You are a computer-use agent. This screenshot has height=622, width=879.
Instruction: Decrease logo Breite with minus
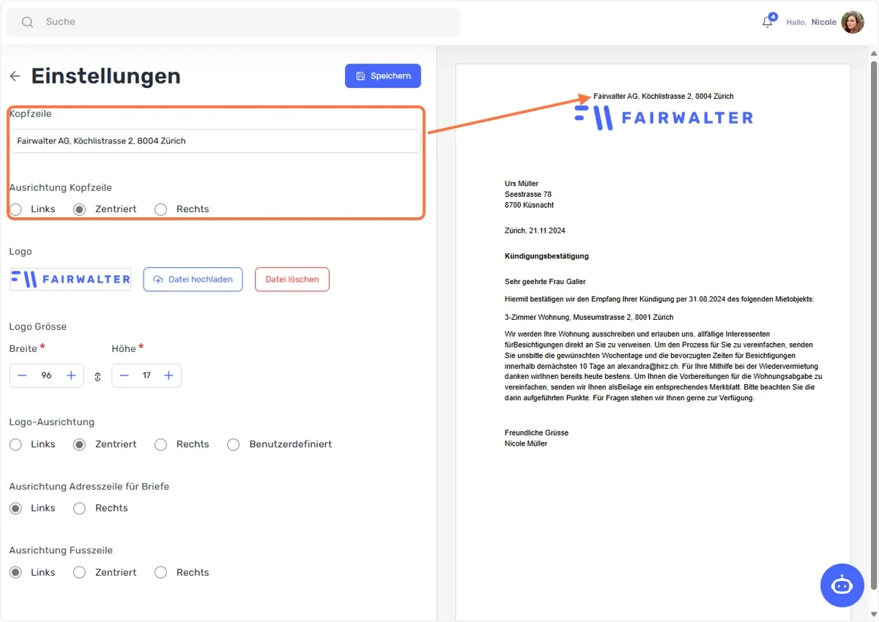(22, 375)
